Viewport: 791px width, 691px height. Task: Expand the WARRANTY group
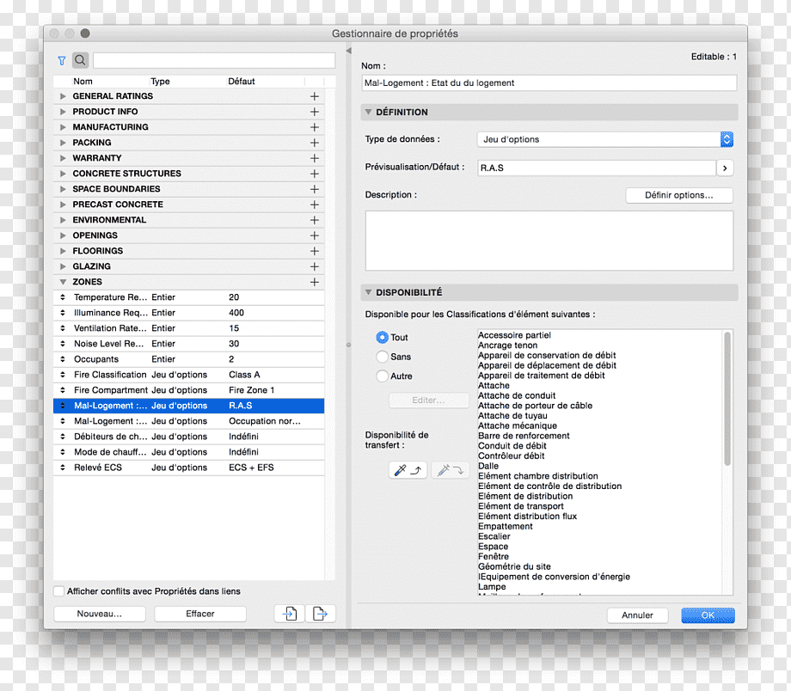pyautogui.click(x=63, y=158)
